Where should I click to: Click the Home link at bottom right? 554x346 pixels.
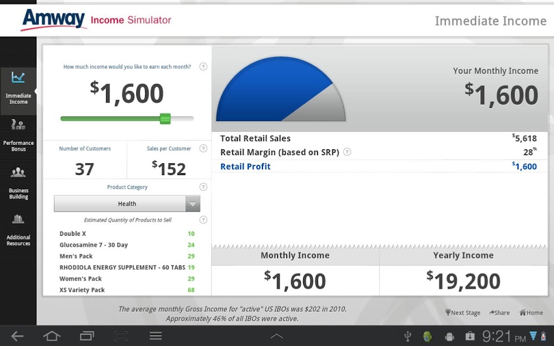(531, 312)
